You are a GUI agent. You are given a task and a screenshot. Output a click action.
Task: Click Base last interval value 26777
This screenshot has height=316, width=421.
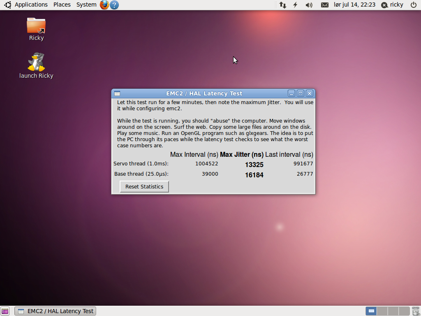305,174
